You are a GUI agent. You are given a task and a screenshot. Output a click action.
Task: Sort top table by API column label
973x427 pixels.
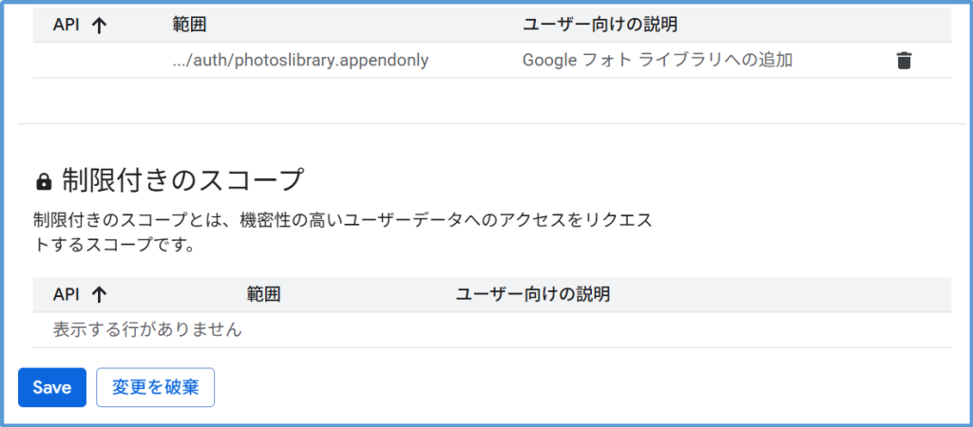coord(66,25)
